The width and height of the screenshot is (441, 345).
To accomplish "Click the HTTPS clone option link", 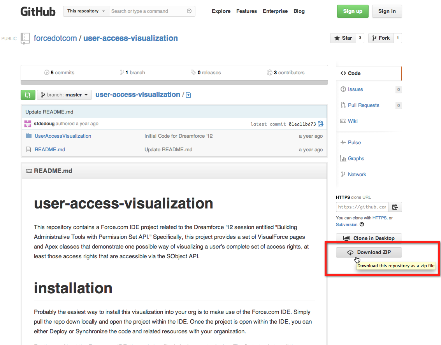I will click(380, 218).
